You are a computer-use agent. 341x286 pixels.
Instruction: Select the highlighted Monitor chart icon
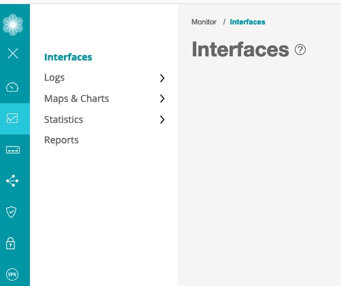(x=12, y=118)
